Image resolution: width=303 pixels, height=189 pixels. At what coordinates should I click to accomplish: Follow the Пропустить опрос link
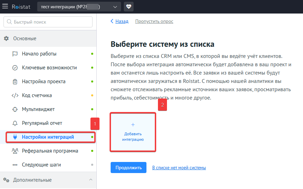154,22
